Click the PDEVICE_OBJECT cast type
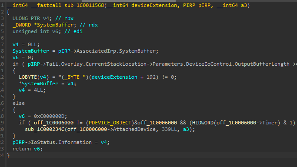The image size is (297, 167). (110, 123)
